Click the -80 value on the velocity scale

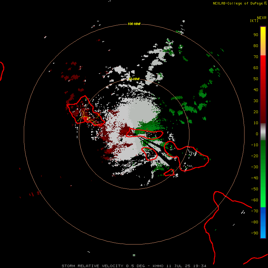255,222
